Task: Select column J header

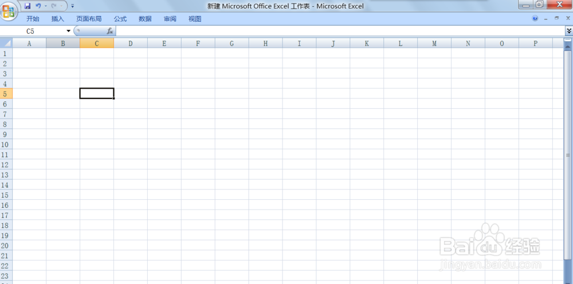Action: pyautogui.click(x=333, y=44)
